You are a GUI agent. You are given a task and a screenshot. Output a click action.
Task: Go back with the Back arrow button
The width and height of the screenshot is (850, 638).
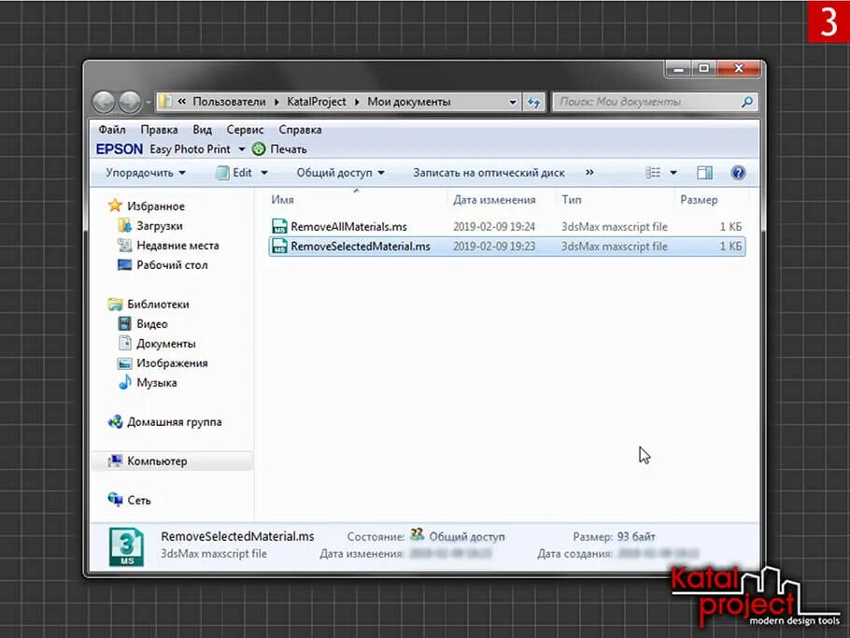[x=104, y=102]
